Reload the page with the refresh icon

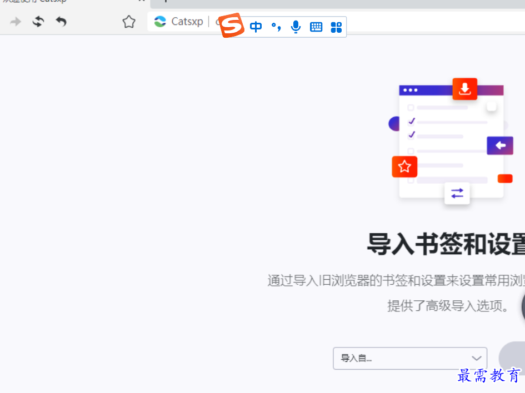(x=38, y=22)
